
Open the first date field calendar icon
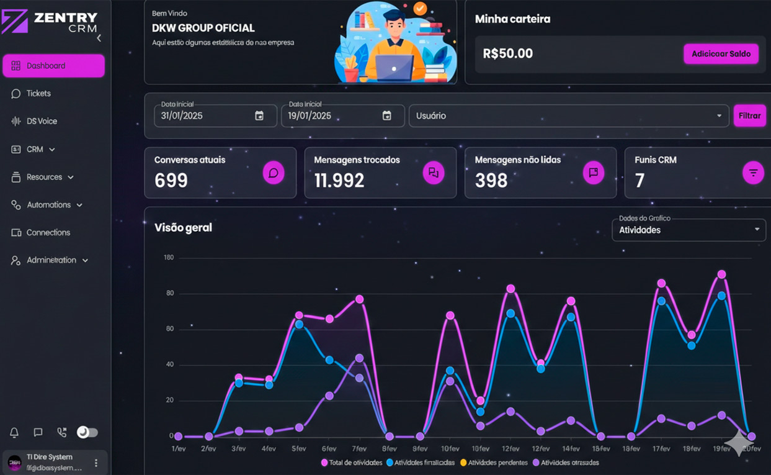point(259,116)
